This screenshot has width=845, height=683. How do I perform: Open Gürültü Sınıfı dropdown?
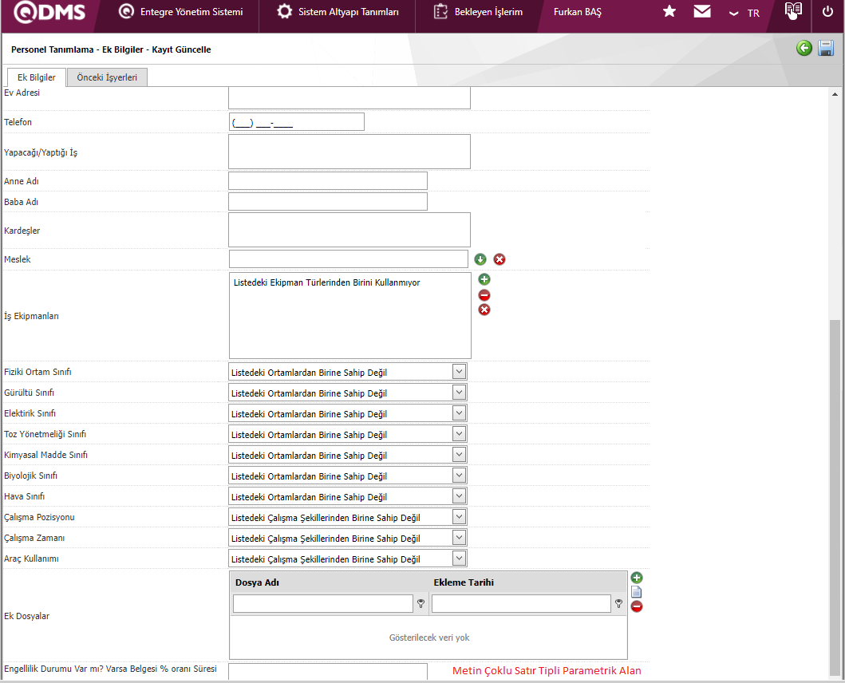459,393
